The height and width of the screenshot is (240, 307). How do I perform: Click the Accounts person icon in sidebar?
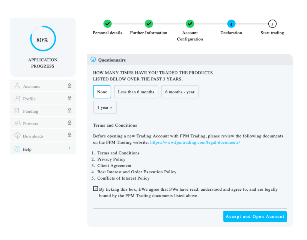(17, 86)
